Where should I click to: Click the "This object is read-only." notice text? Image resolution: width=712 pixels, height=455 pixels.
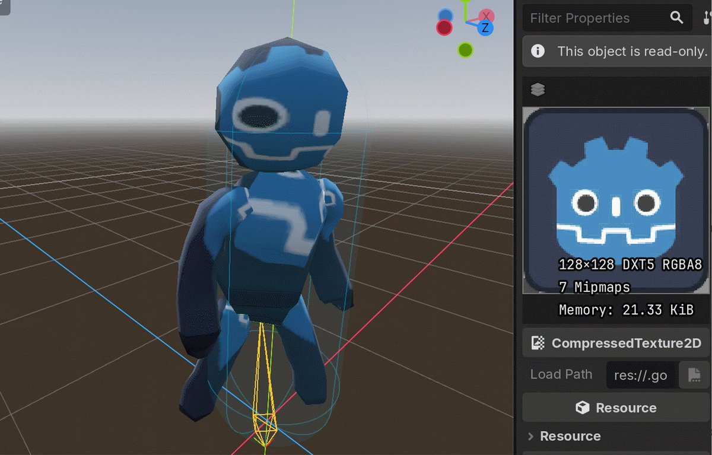[632, 52]
